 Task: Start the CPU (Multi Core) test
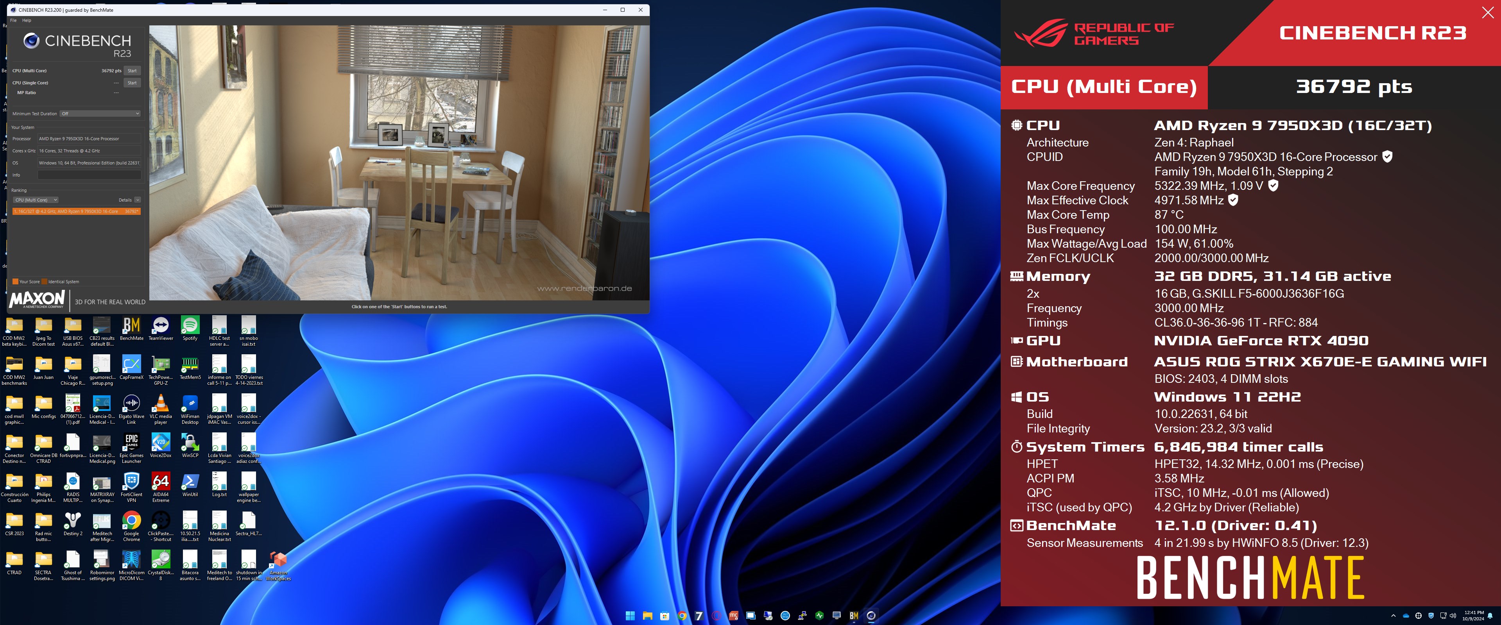tap(132, 70)
